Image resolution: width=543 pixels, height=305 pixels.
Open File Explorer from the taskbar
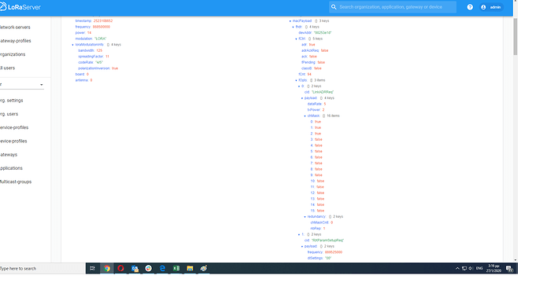click(190, 268)
